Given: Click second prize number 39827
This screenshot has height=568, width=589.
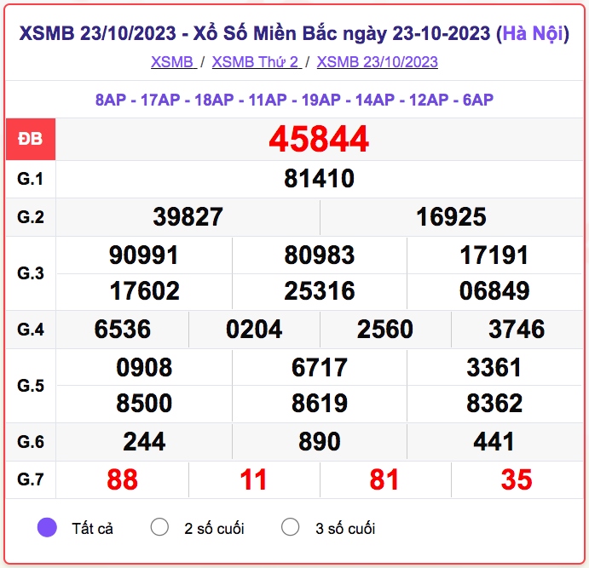Looking at the screenshot, I should pyautogui.click(x=188, y=217).
